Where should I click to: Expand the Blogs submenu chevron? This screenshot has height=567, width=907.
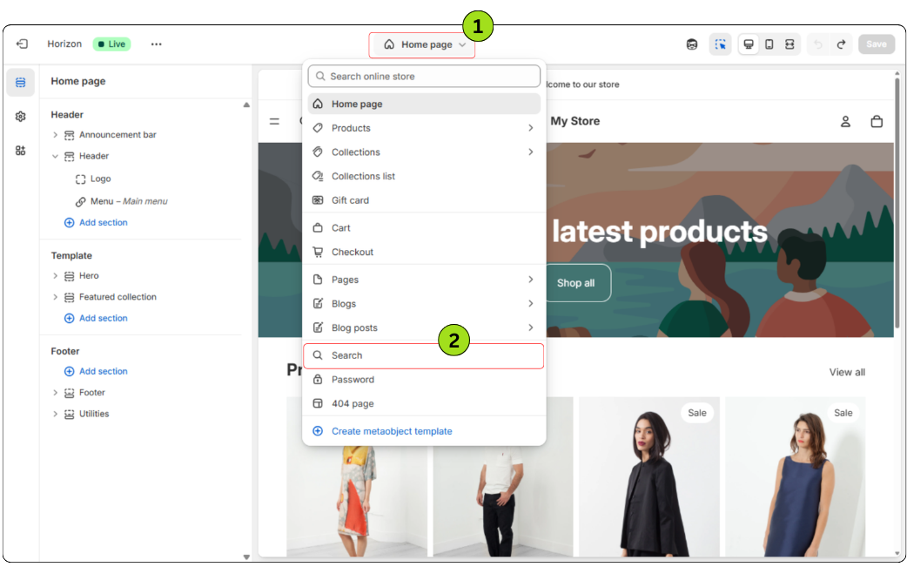pos(530,304)
